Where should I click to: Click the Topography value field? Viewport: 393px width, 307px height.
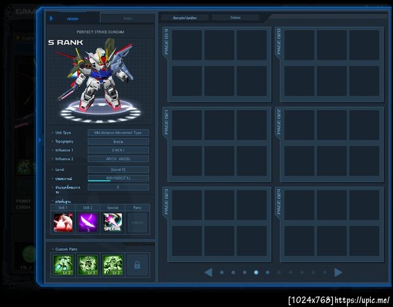pos(118,141)
